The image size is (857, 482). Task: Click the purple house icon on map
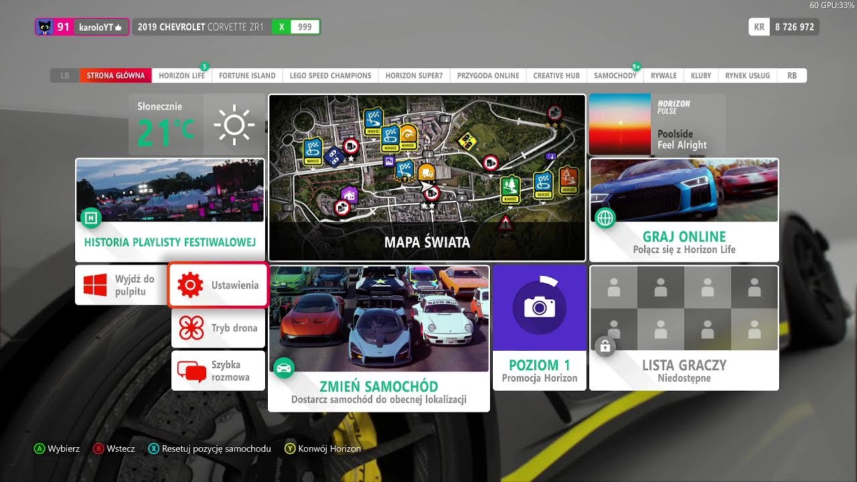[349, 195]
